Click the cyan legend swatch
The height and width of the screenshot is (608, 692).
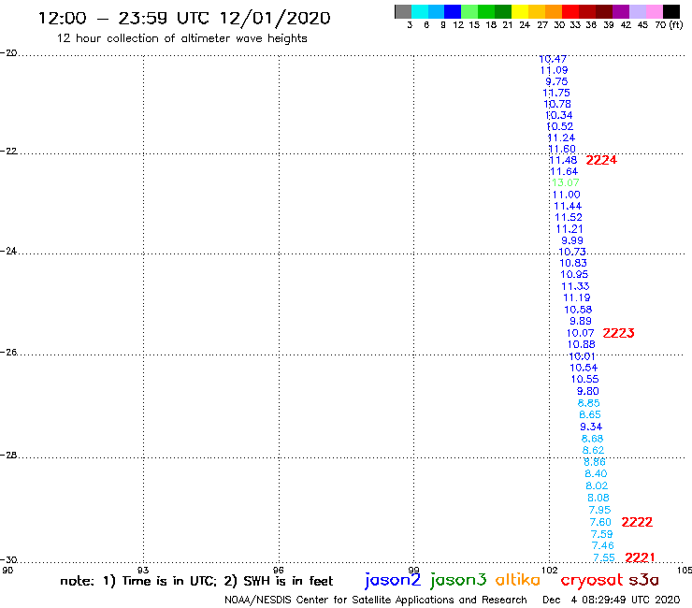pos(420,12)
